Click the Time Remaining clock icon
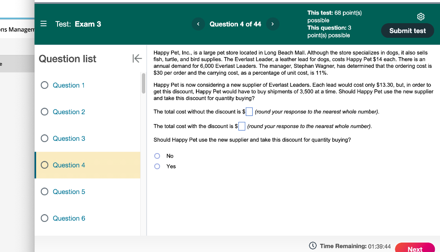The height and width of the screenshot is (252, 440). click(x=312, y=246)
